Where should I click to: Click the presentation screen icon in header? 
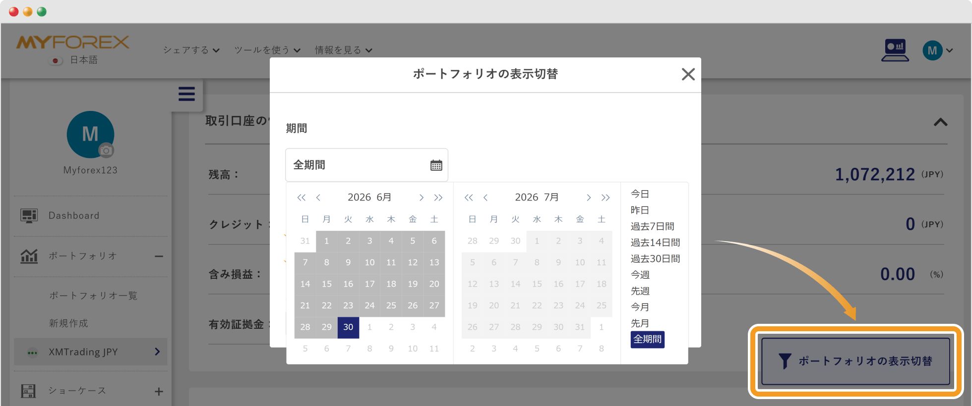tap(895, 50)
